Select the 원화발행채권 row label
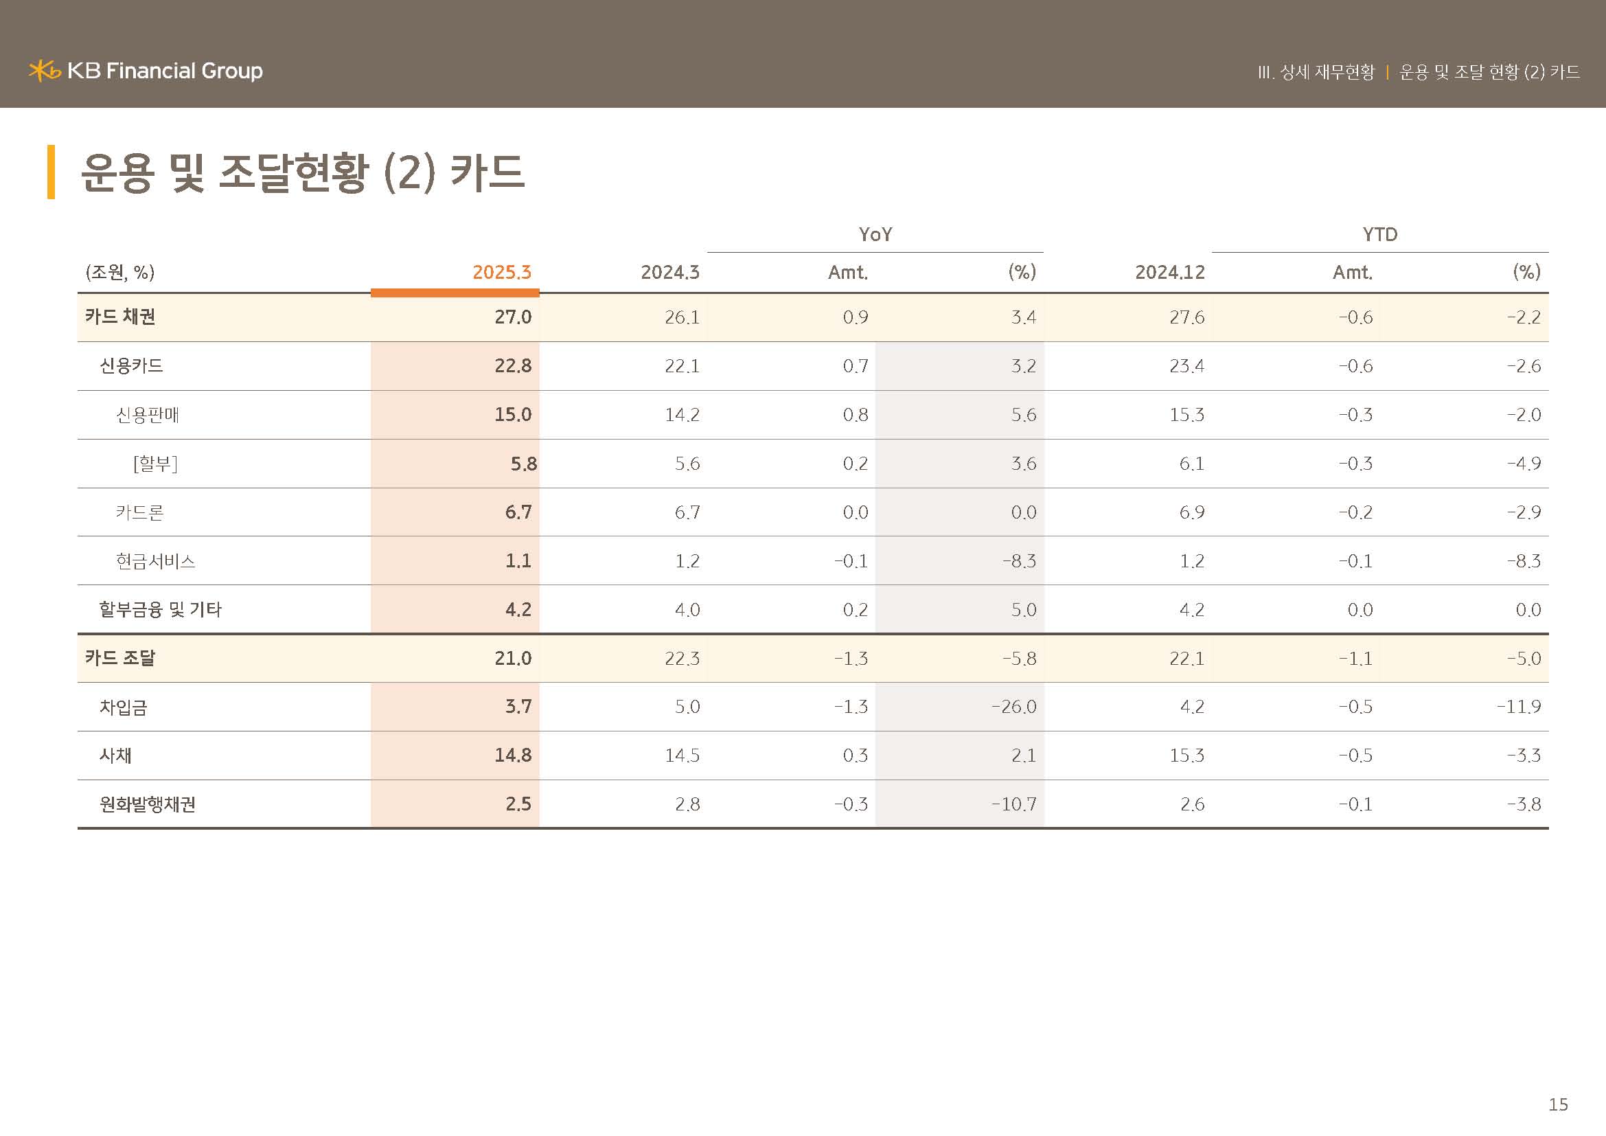The image size is (1606, 1136). click(148, 804)
